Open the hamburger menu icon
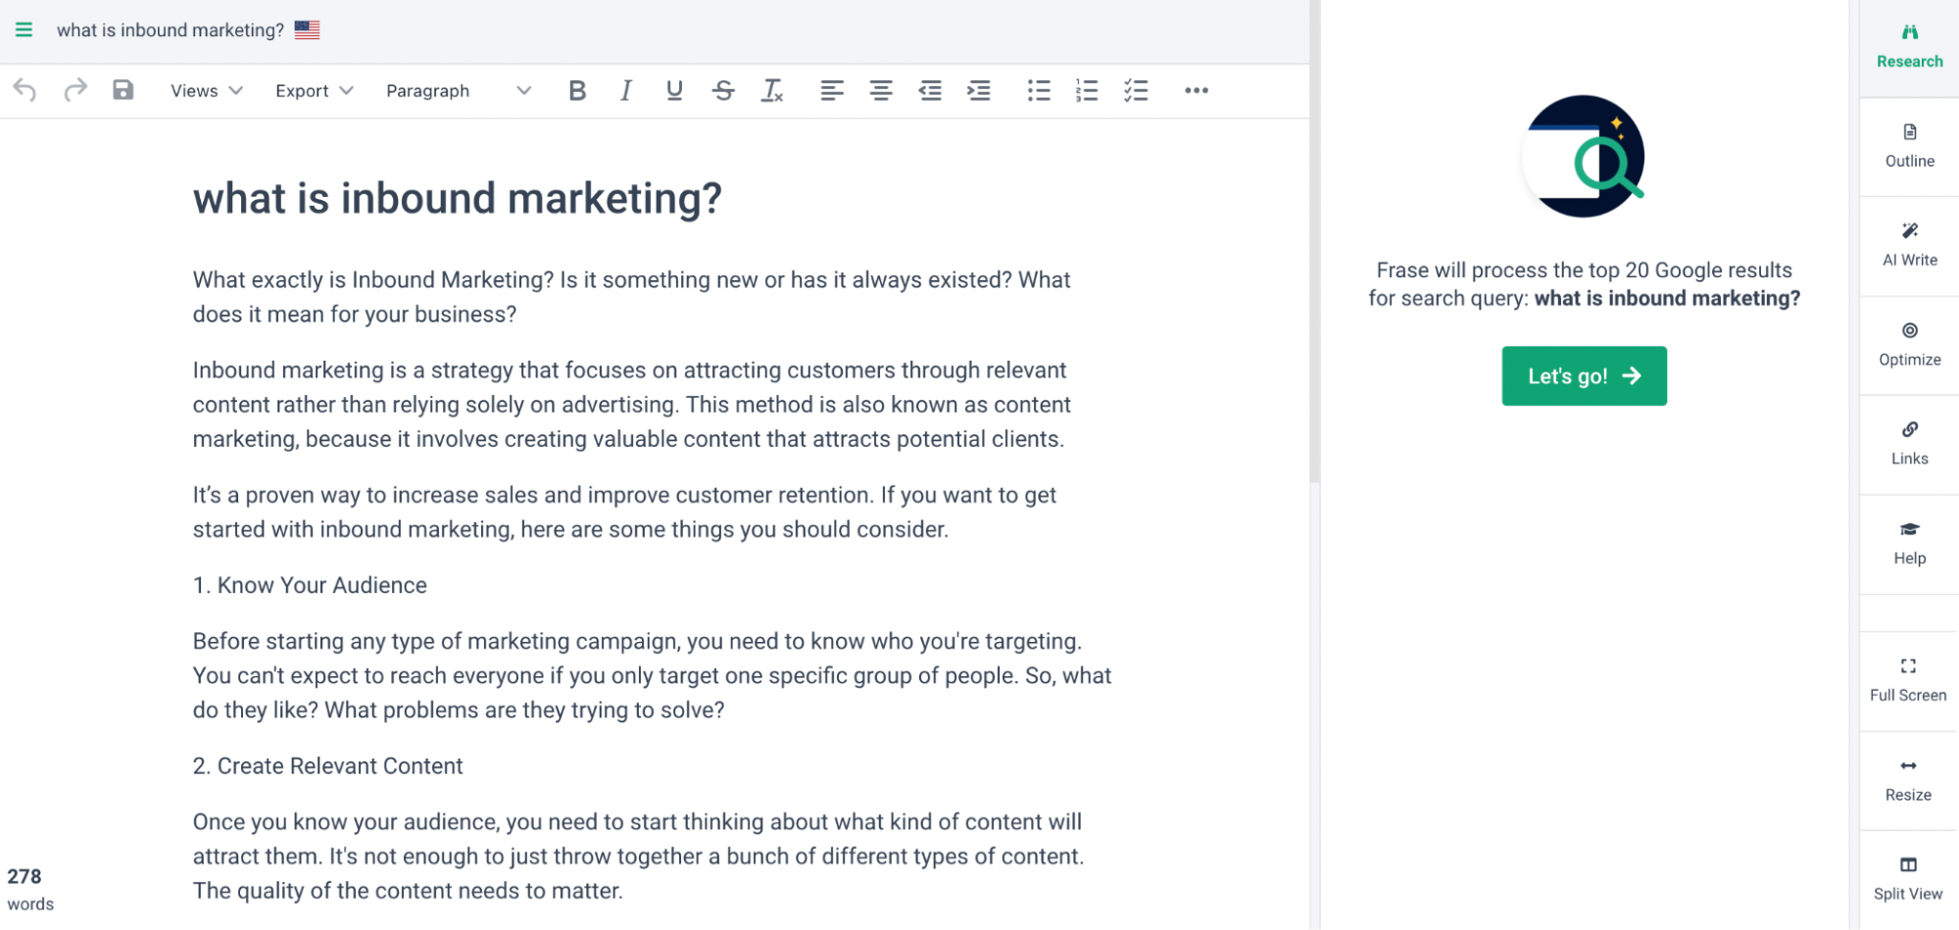The width and height of the screenshot is (1959, 930). click(24, 29)
